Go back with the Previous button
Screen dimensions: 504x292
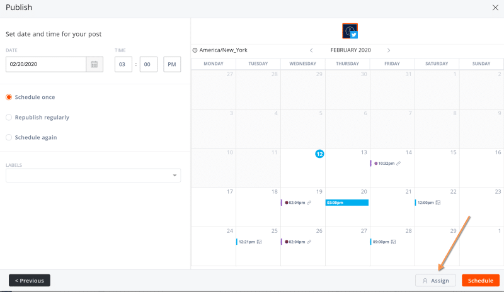point(30,281)
